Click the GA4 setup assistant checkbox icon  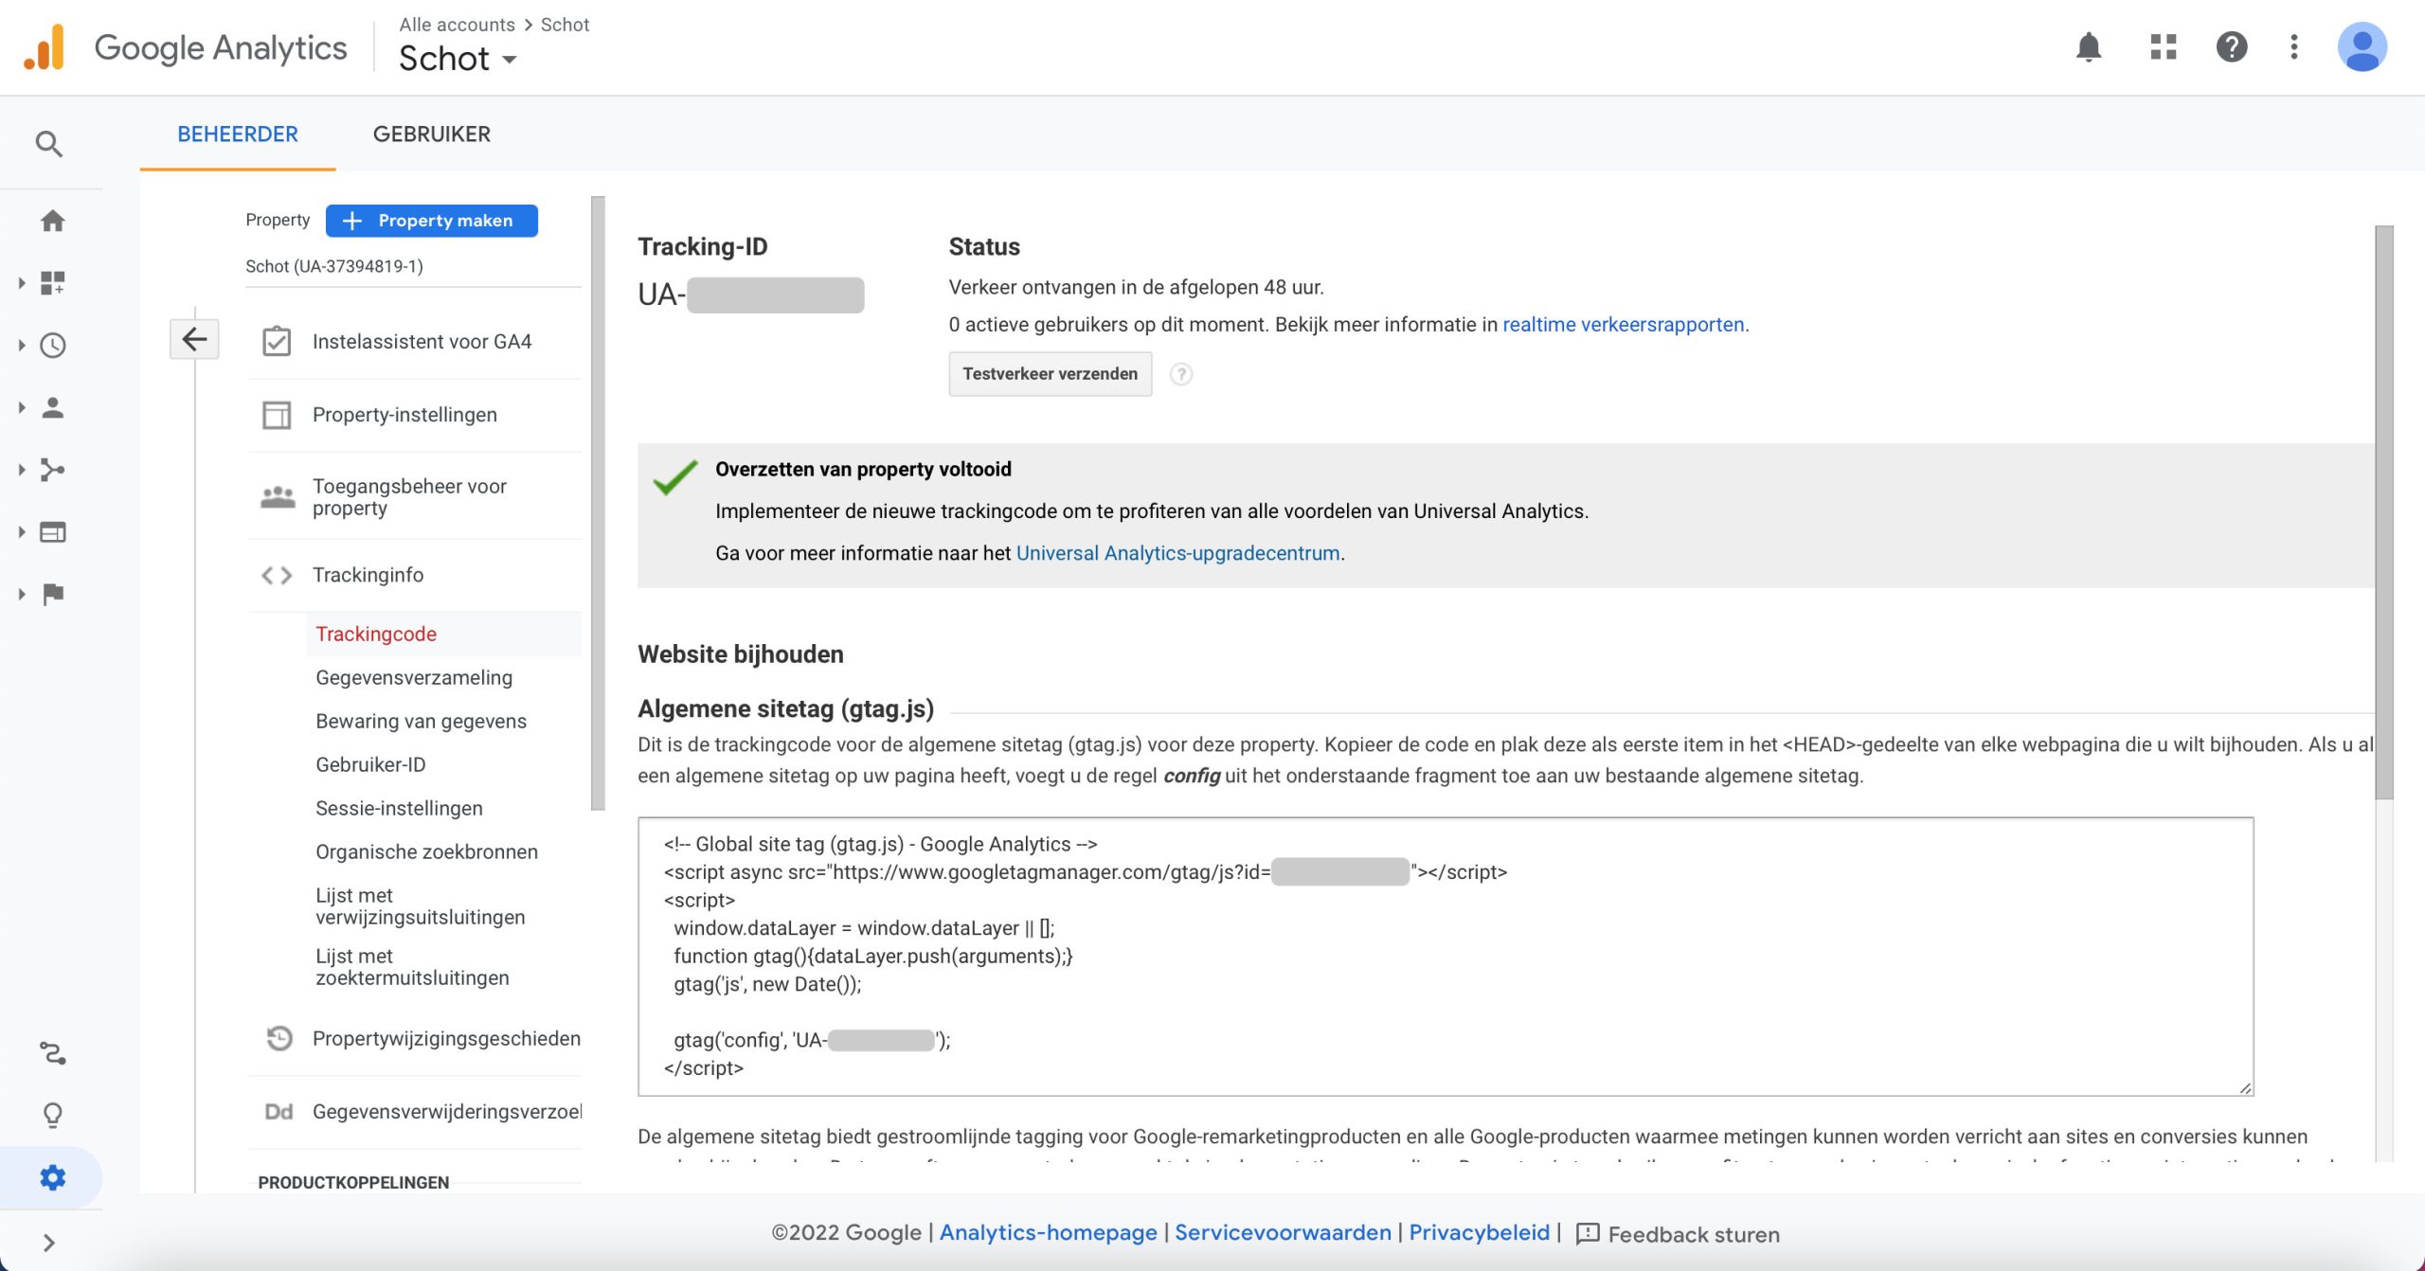[277, 341]
